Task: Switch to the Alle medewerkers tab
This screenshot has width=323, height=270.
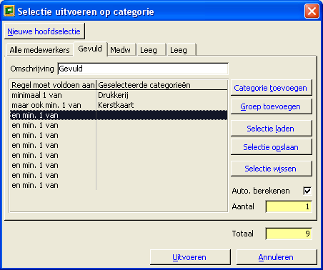Action: [x=39, y=50]
